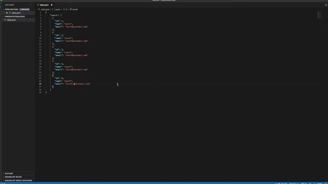Click the minimap preview of the file

[320, 15]
